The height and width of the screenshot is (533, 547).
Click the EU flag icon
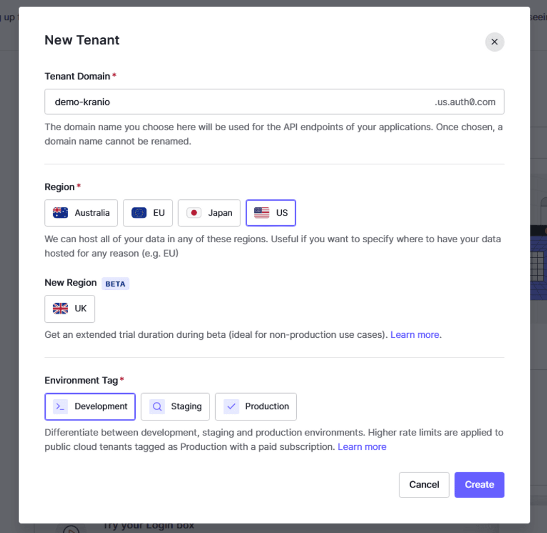[139, 213]
